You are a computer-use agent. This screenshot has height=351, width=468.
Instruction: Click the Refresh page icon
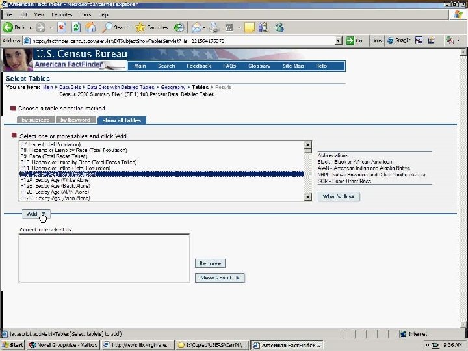click(76, 27)
